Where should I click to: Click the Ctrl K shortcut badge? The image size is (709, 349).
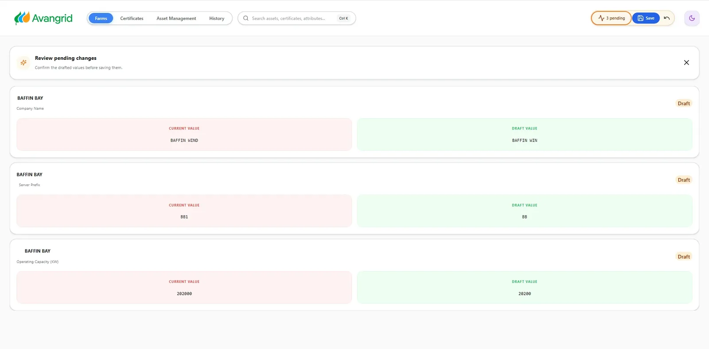[x=343, y=18]
